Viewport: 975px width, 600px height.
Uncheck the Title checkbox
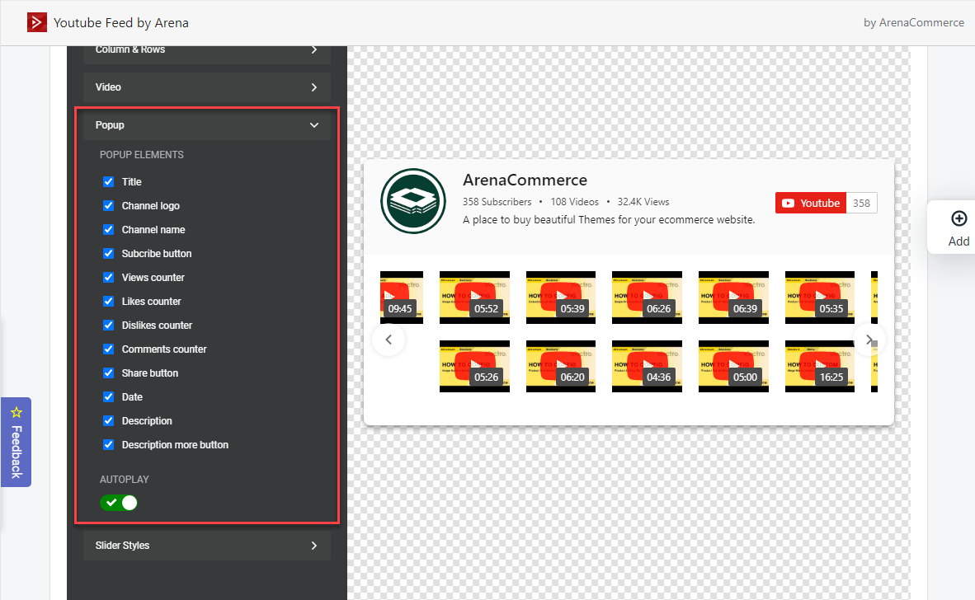pos(108,181)
